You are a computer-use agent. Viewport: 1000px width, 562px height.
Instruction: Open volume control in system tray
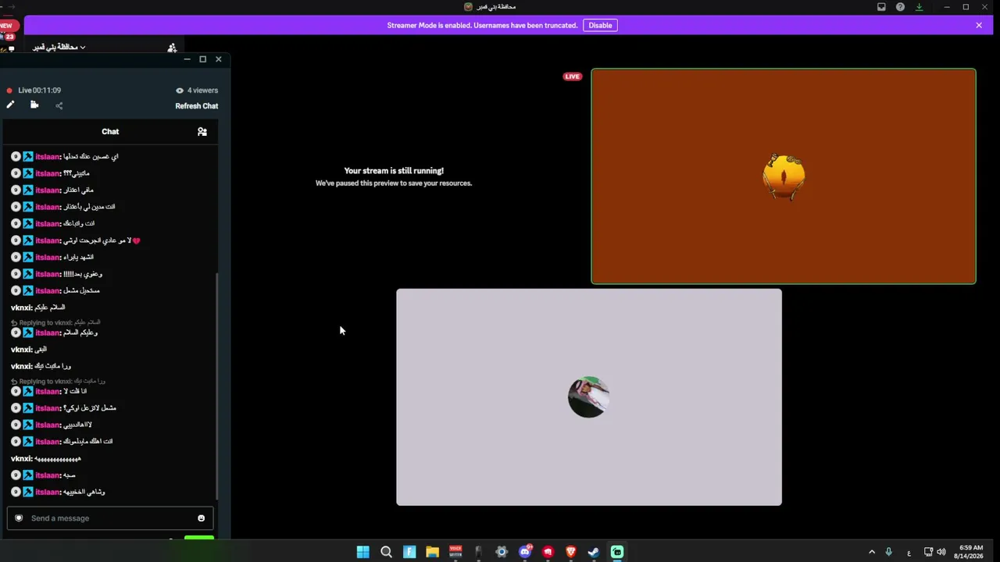point(941,552)
